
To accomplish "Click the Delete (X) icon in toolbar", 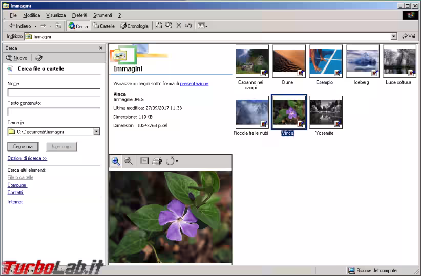I will point(179,26).
